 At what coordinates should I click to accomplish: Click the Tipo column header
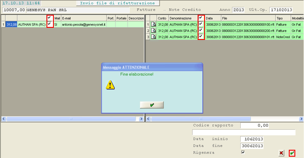tap(283, 18)
